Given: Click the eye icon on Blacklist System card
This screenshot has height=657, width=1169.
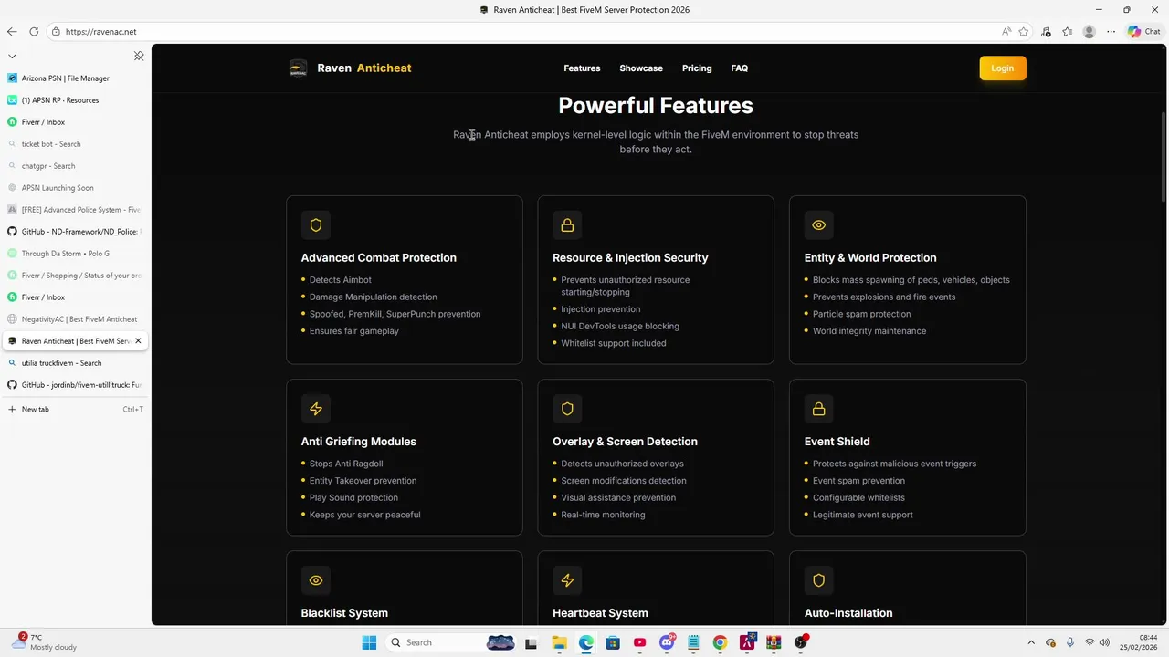Looking at the screenshot, I should click(316, 580).
